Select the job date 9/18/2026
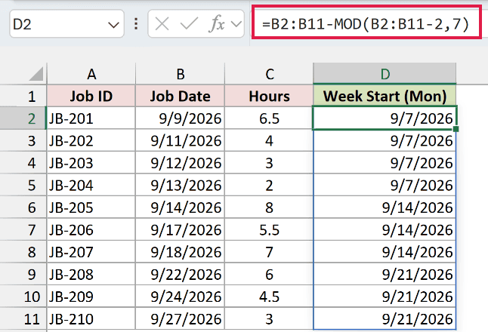488x332 pixels. click(x=181, y=252)
